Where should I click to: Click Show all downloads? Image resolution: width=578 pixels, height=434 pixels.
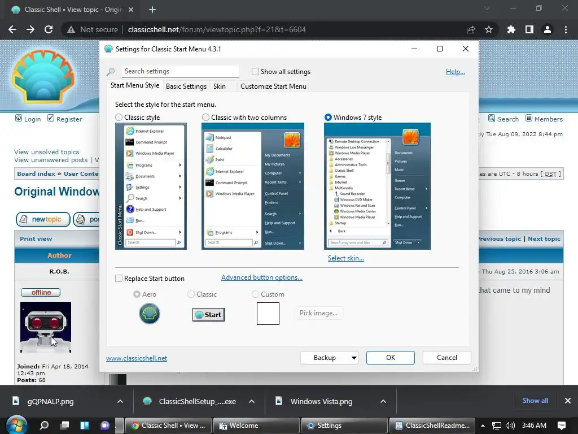535,401
